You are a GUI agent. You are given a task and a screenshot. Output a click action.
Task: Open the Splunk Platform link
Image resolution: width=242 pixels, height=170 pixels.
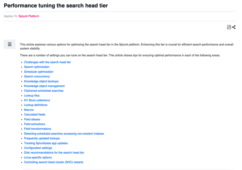[x=29, y=16]
